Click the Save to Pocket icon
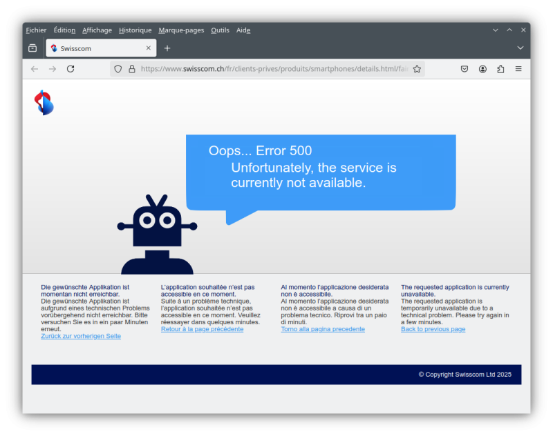 coord(465,69)
